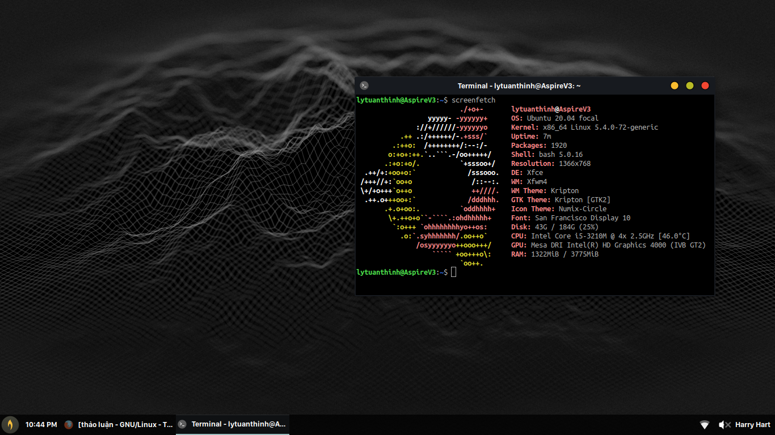The image size is (775, 435).
Task: Click the 'Icon Theme: Numix-Circle' line
Action: point(559,209)
